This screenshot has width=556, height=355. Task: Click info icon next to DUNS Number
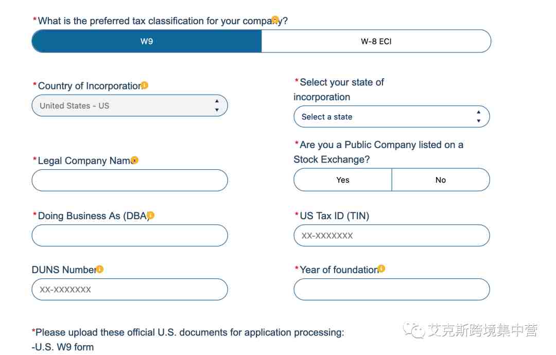pos(100,269)
